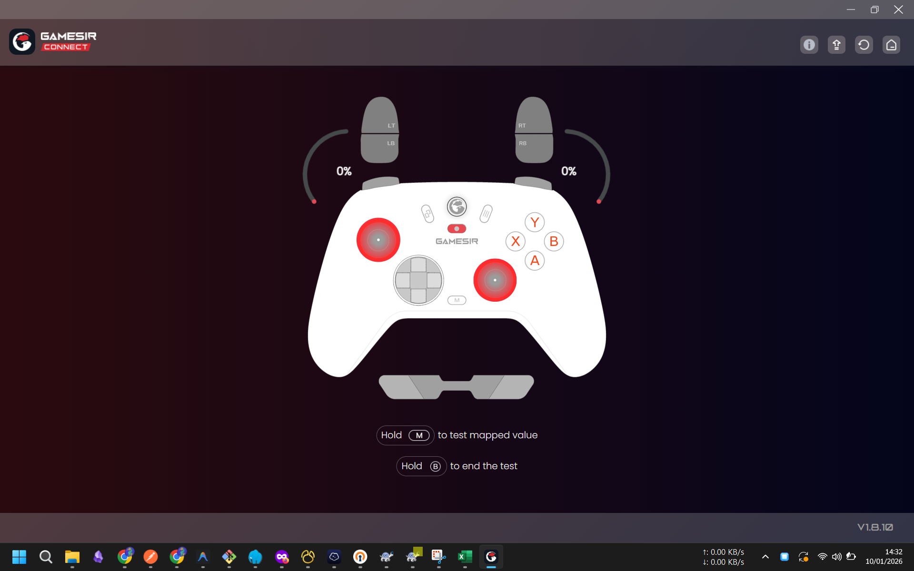Click the RB bumper
Screen dimensions: 914x571
[x=534, y=148]
